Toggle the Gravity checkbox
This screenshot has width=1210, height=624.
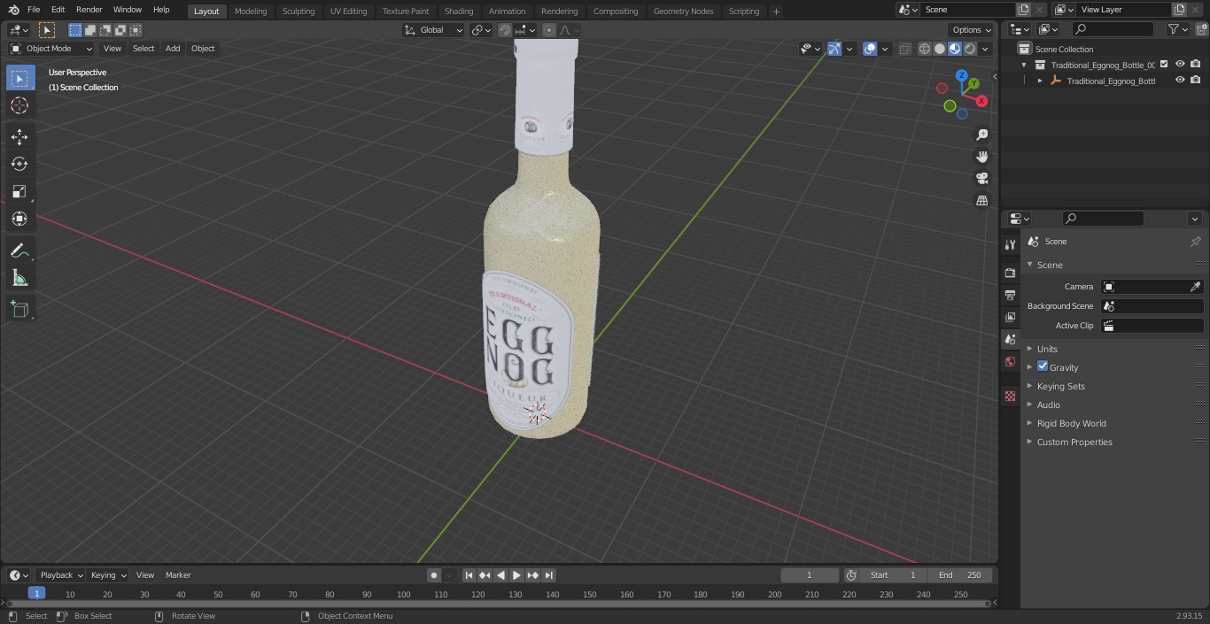click(x=1043, y=366)
